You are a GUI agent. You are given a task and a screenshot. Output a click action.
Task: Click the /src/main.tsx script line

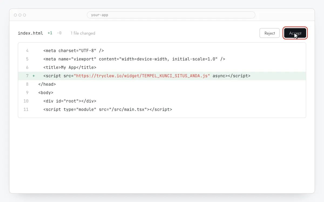[x=107, y=110]
